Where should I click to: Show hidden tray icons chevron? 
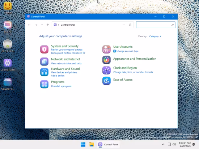tap(163, 144)
